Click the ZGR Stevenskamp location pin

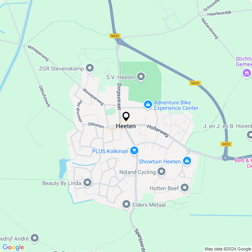pos(90,68)
